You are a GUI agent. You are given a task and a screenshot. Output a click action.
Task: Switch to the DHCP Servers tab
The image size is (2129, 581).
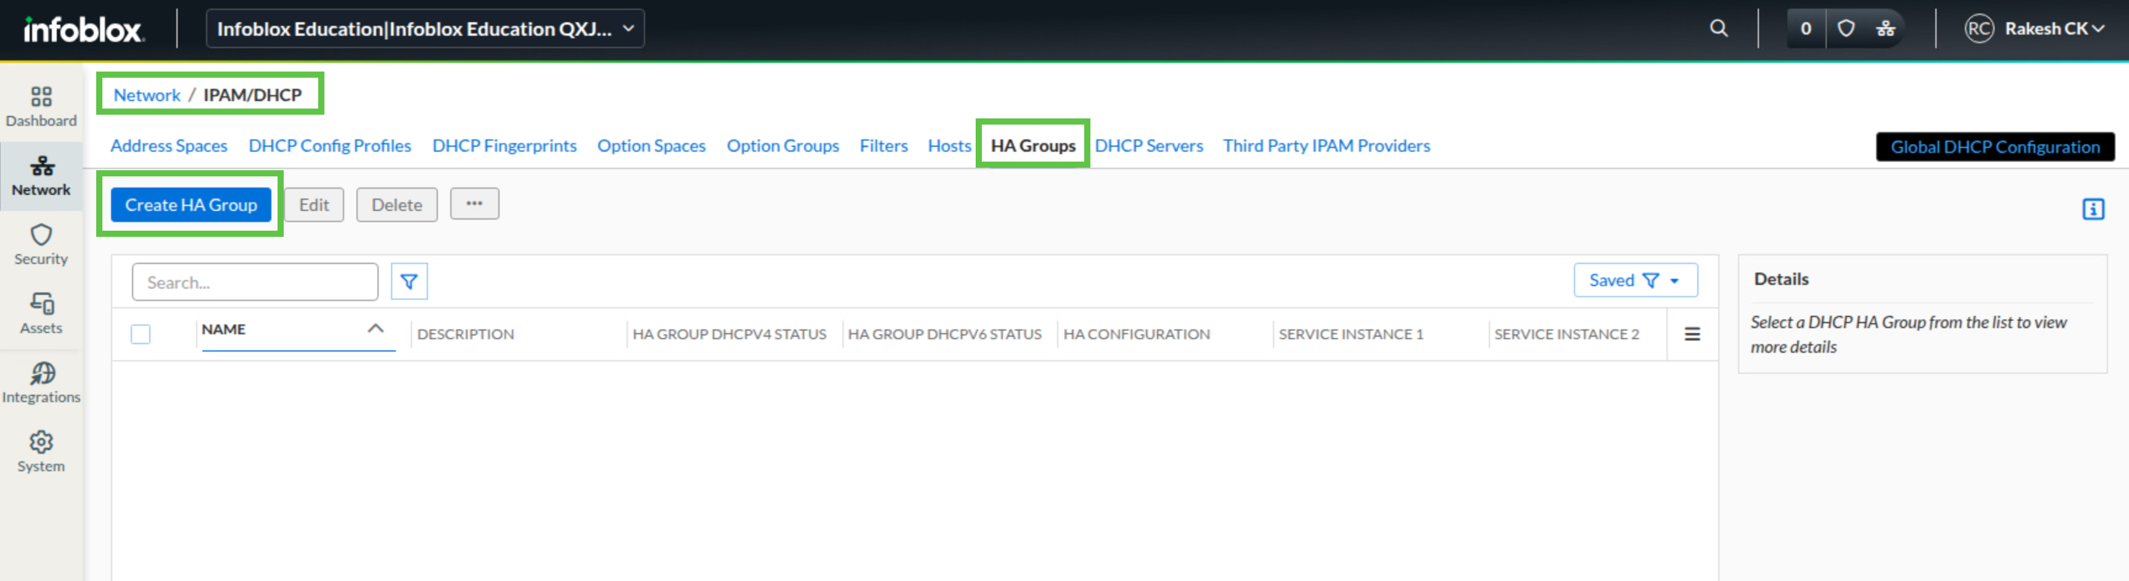pyautogui.click(x=1149, y=146)
